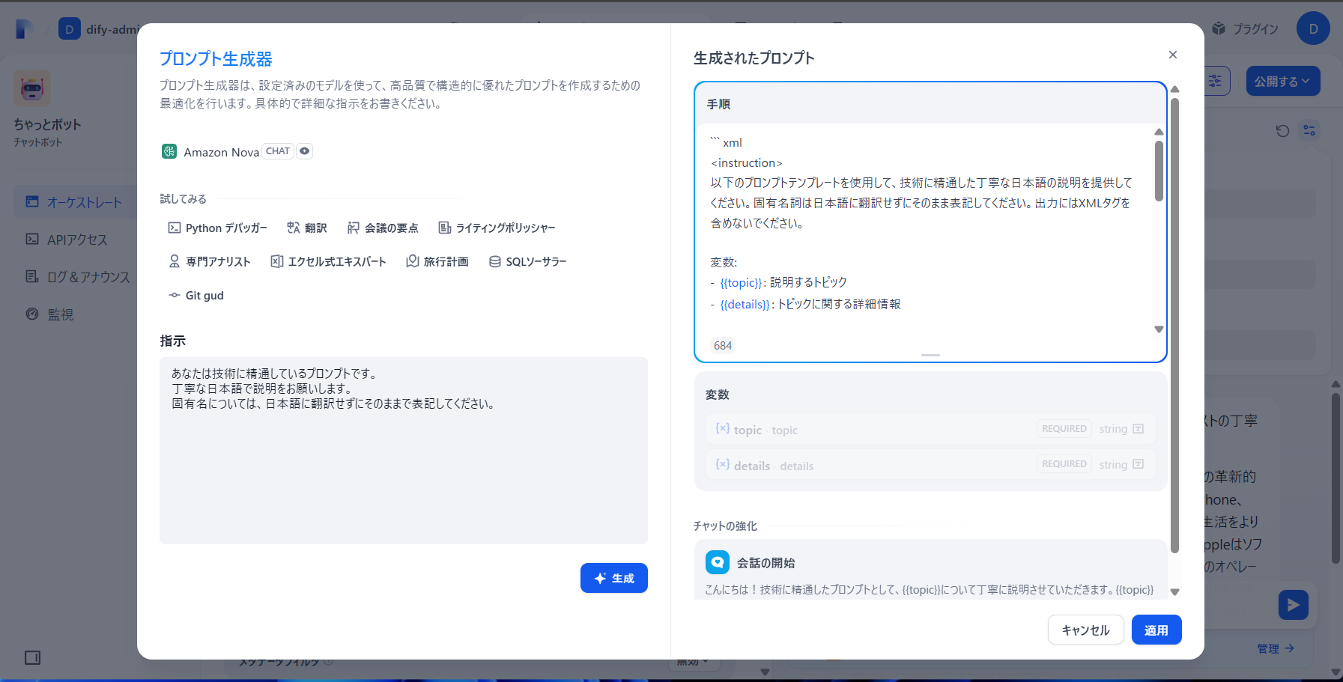Click the details variable row

930,464
